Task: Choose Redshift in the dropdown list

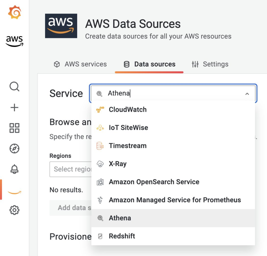Action: coord(122,236)
